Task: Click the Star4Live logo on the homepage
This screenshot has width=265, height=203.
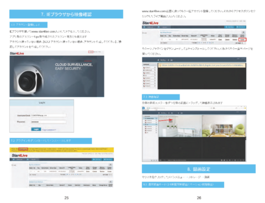Action: [17, 54]
